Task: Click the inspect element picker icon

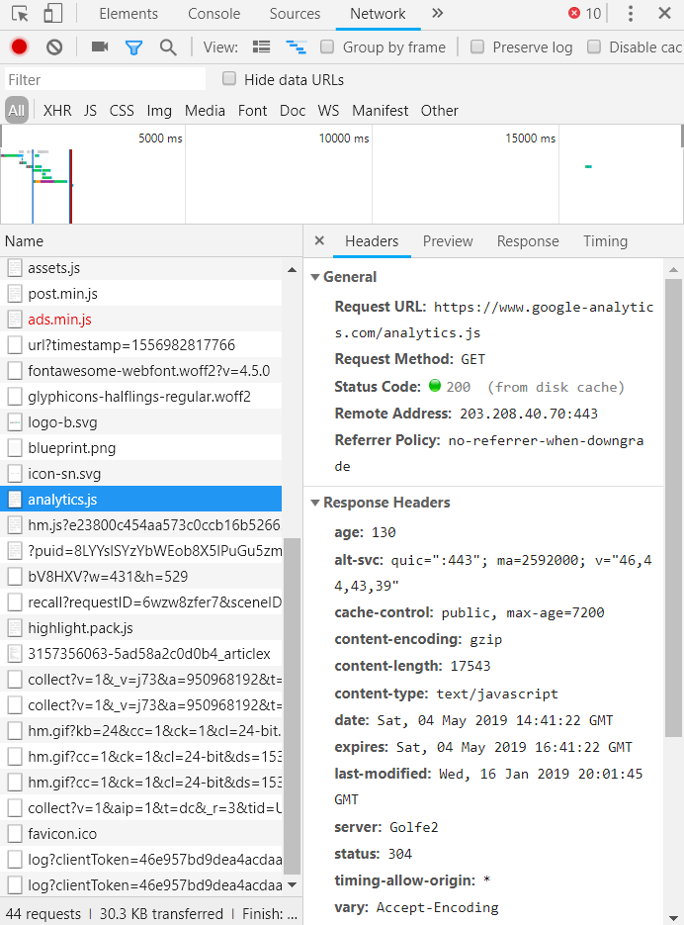Action: pyautogui.click(x=20, y=14)
